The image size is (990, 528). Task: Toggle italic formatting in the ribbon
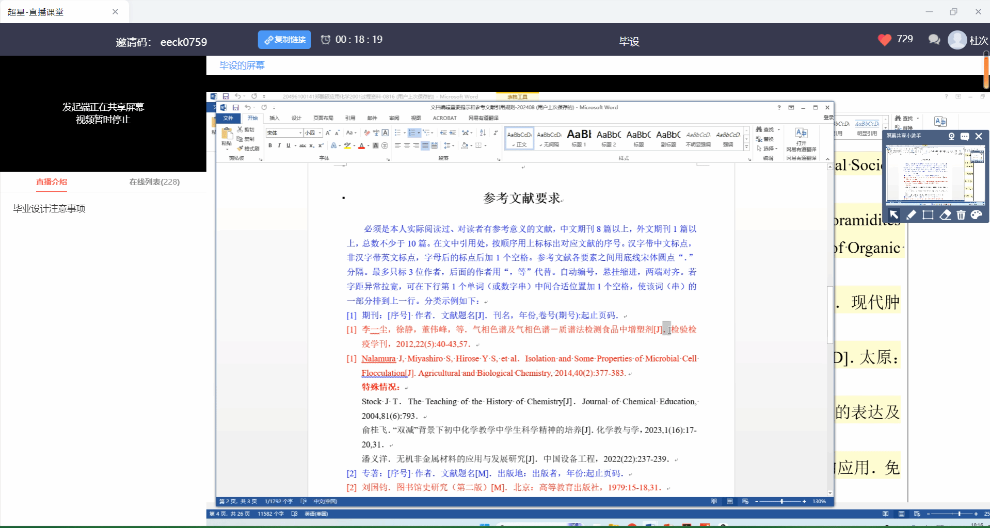(x=279, y=146)
